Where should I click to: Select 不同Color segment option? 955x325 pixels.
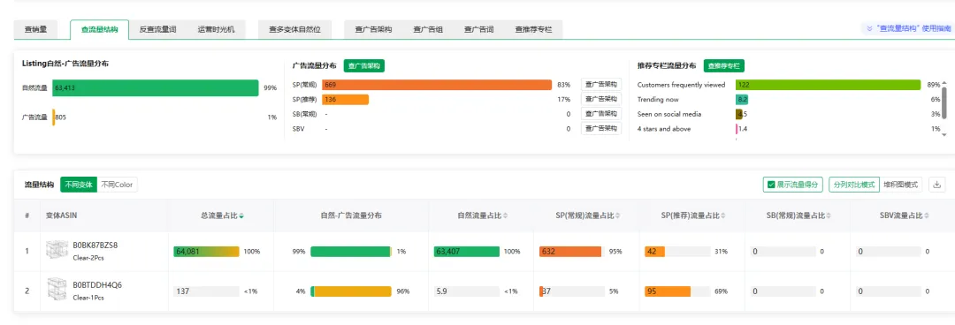tap(118, 185)
